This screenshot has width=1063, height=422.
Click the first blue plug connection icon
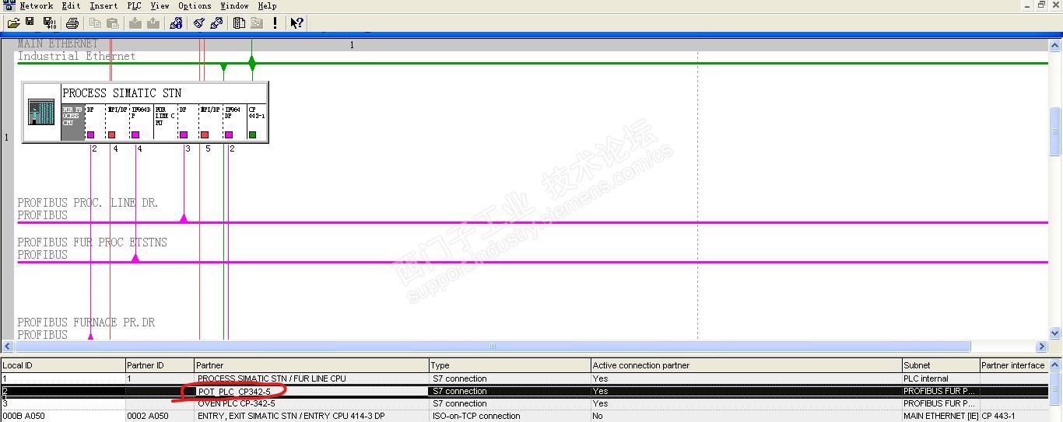tap(199, 23)
